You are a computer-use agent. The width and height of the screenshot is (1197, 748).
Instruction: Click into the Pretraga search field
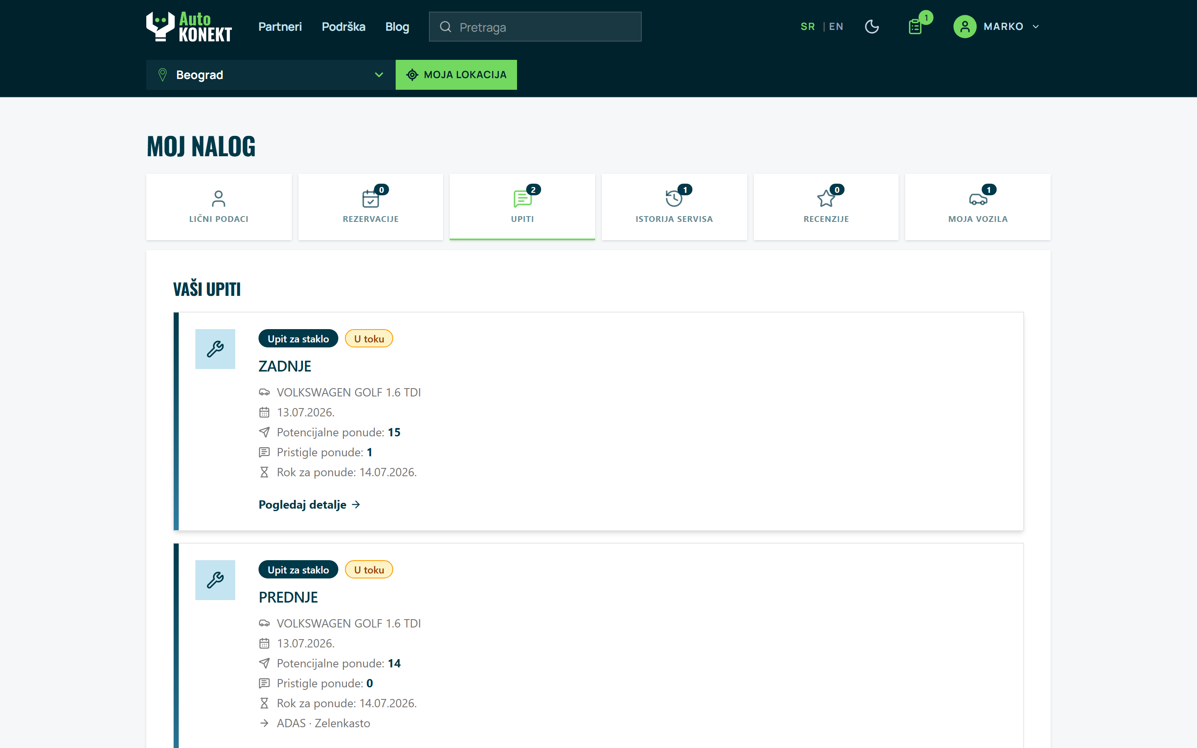pos(535,27)
